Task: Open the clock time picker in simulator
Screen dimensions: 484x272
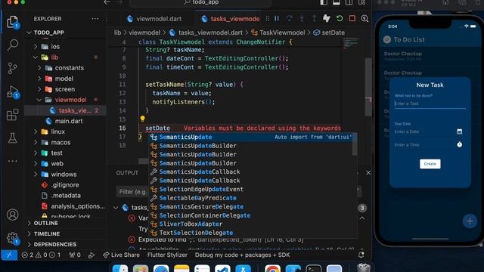Action: tap(459, 144)
